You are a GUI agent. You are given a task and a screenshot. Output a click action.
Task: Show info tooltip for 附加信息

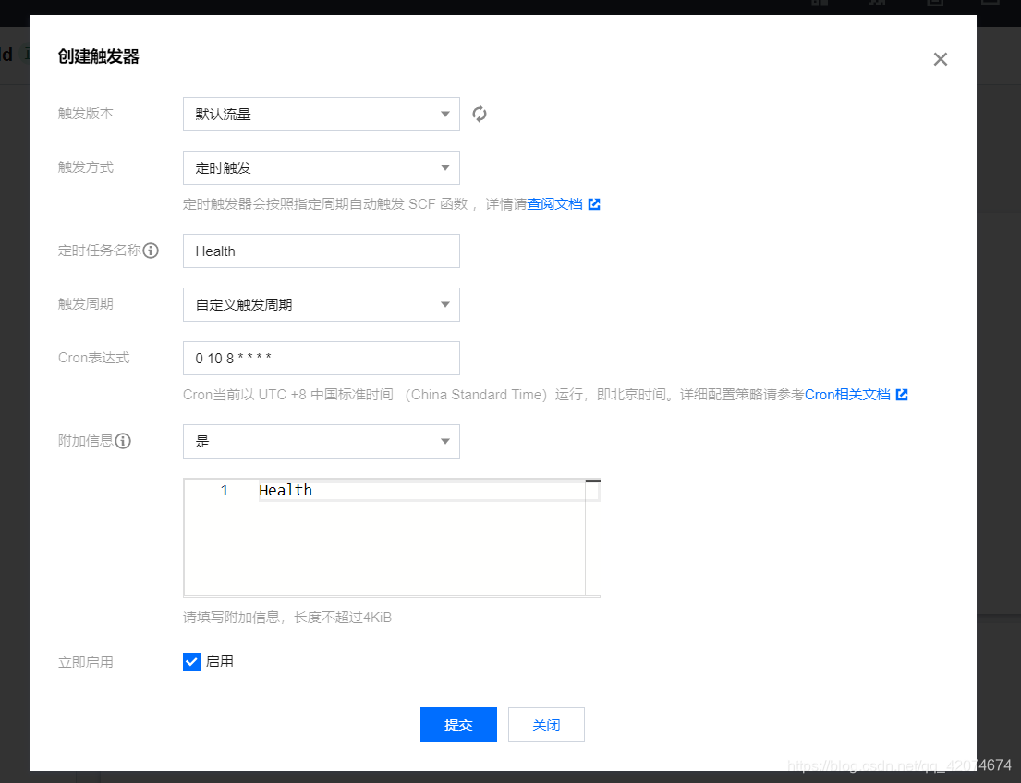(x=123, y=441)
